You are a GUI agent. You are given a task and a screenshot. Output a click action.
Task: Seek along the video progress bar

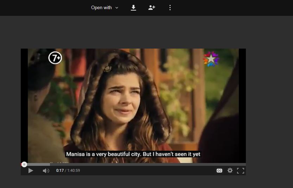[133, 164]
